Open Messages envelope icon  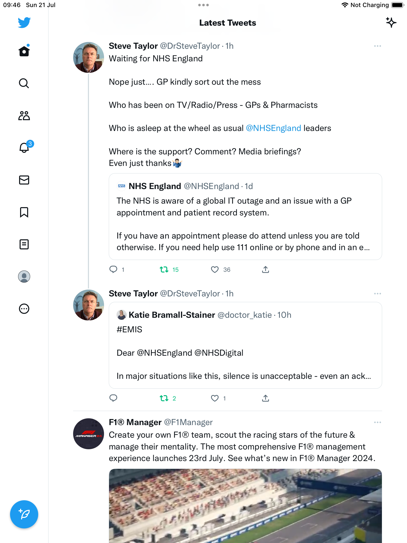click(x=24, y=180)
